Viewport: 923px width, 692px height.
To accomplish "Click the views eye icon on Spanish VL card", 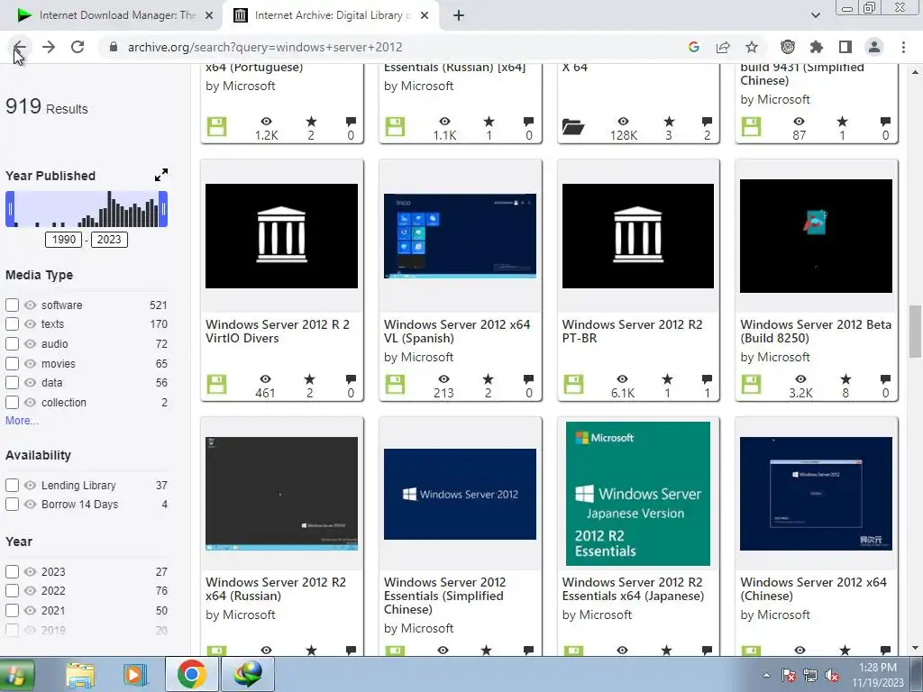I will (443, 379).
